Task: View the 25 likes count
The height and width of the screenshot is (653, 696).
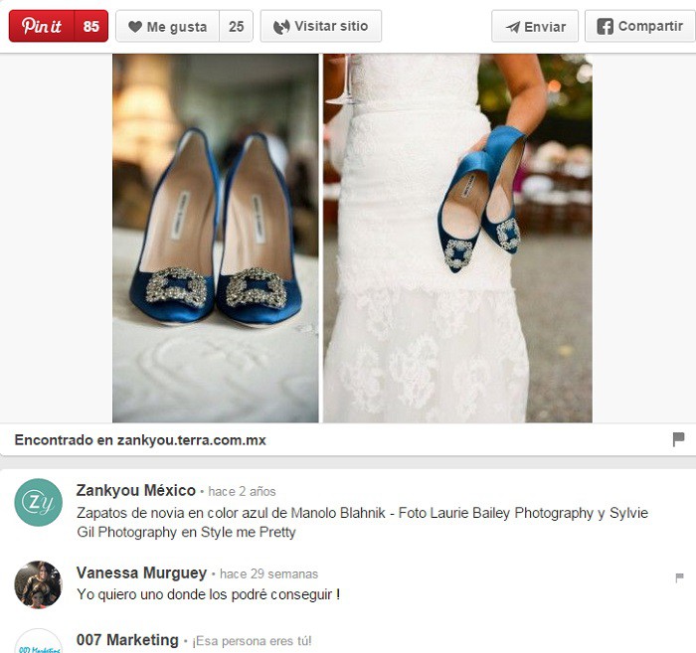Action: pos(236,27)
